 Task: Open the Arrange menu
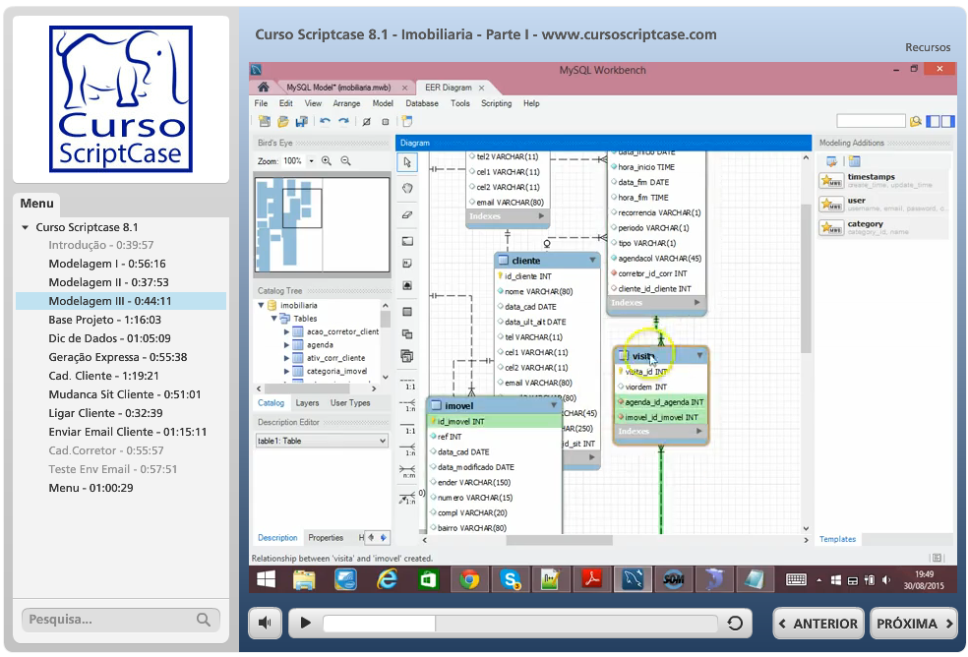tap(346, 103)
